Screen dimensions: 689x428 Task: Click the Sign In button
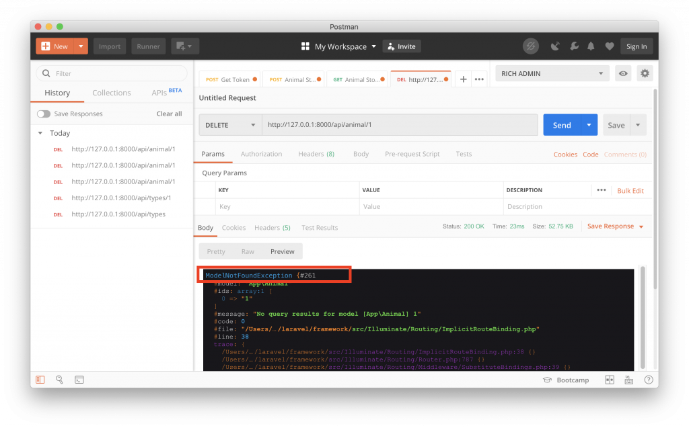click(x=637, y=46)
